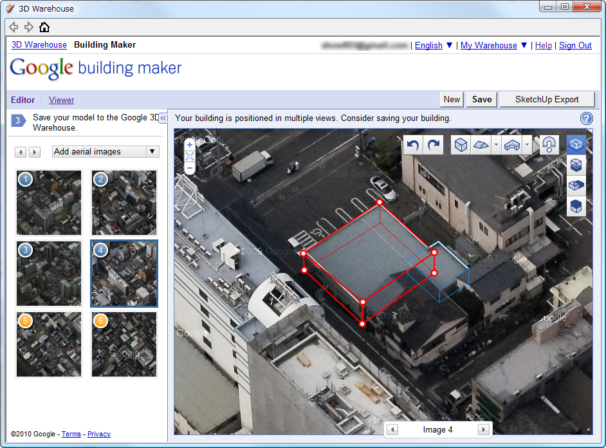Screen dimensions: 606x448
Task: Show previous set of thumbnails
Action: (x=21, y=152)
